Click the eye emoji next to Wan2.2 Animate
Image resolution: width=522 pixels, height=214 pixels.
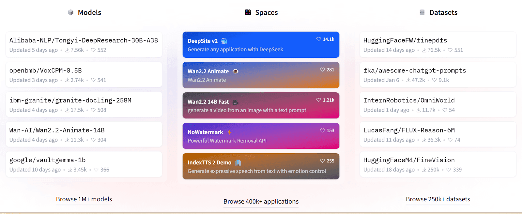click(235, 71)
